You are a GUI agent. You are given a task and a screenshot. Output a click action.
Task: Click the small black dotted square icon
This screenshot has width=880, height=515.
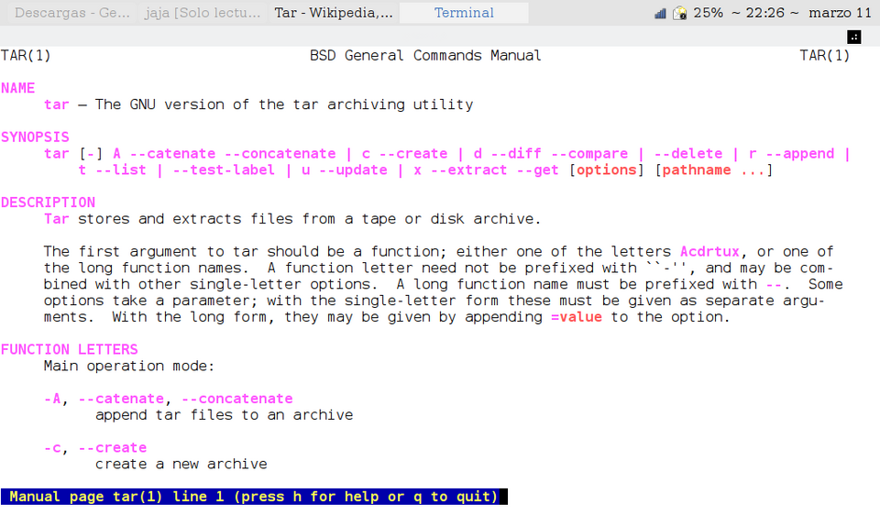coord(853,37)
